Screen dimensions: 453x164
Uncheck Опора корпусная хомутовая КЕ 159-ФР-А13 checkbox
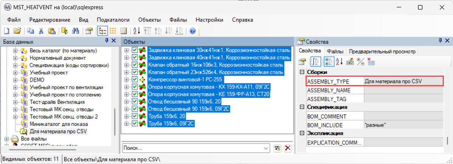pos(135,94)
